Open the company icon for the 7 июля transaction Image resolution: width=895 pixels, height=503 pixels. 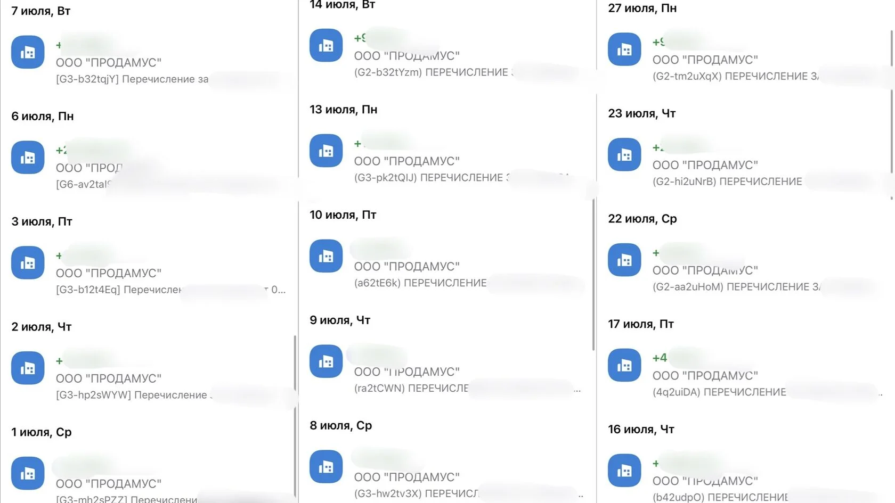[28, 52]
